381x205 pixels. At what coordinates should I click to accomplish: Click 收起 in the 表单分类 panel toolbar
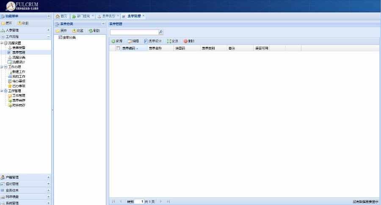point(78,30)
